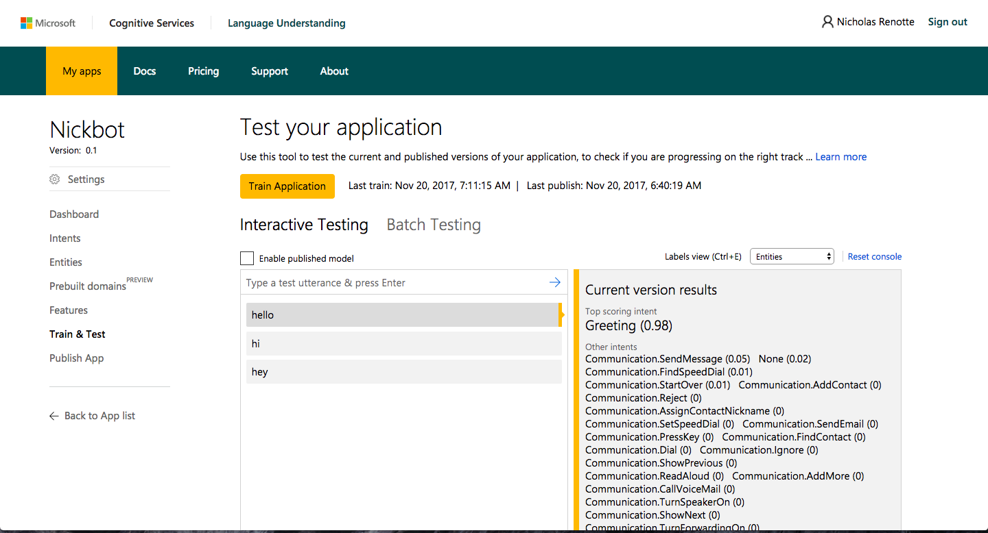Image resolution: width=988 pixels, height=533 pixels.
Task: Sign out of the account
Action: [948, 22]
